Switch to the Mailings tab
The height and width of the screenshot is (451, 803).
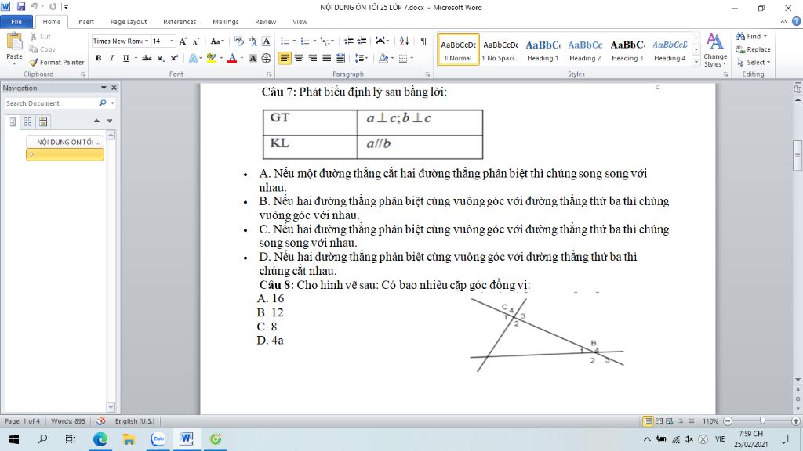pos(225,21)
